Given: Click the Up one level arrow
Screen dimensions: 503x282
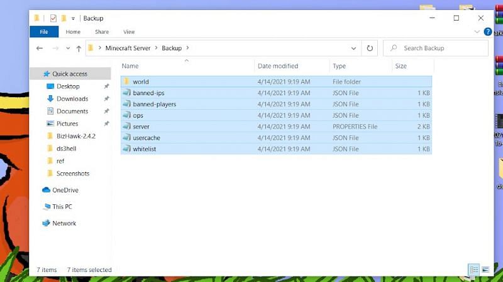Looking at the screenshot, I should coord(79,48).
